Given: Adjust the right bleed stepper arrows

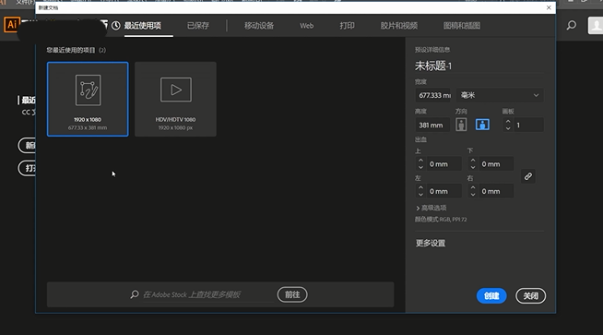Looking at the screenshot, I should [473, 191].
